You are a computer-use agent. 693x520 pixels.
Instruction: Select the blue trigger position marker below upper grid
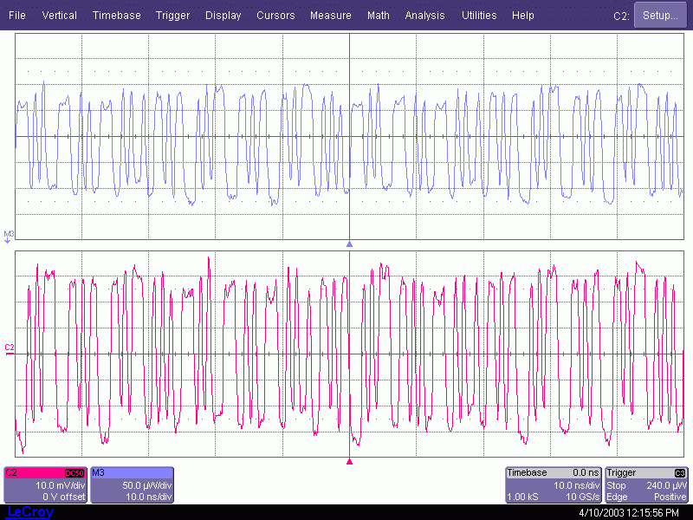pyautogui.click(x=349, y=244)
